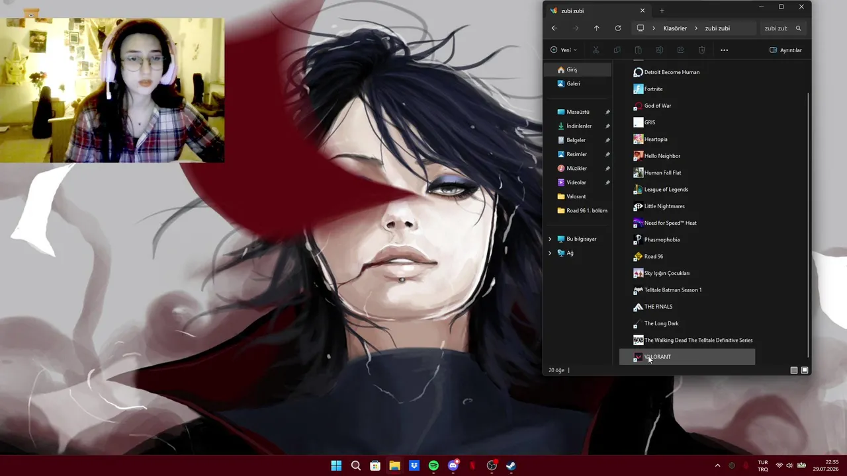The width and height of the screenshot is (847, 476).
Task: Unpin Masaüstü using its pin icon
Action: [607, 112]
